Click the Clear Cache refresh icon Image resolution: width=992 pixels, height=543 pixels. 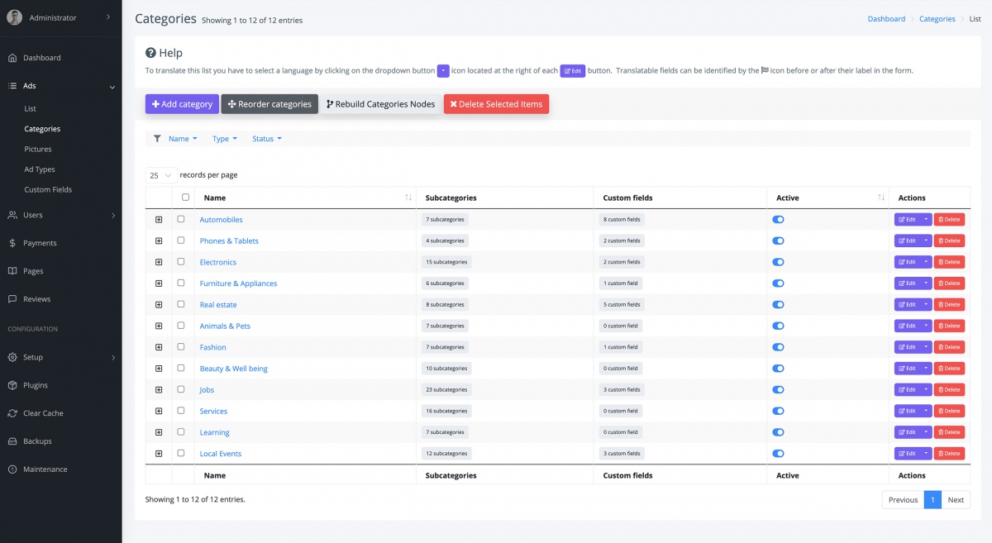12,413
